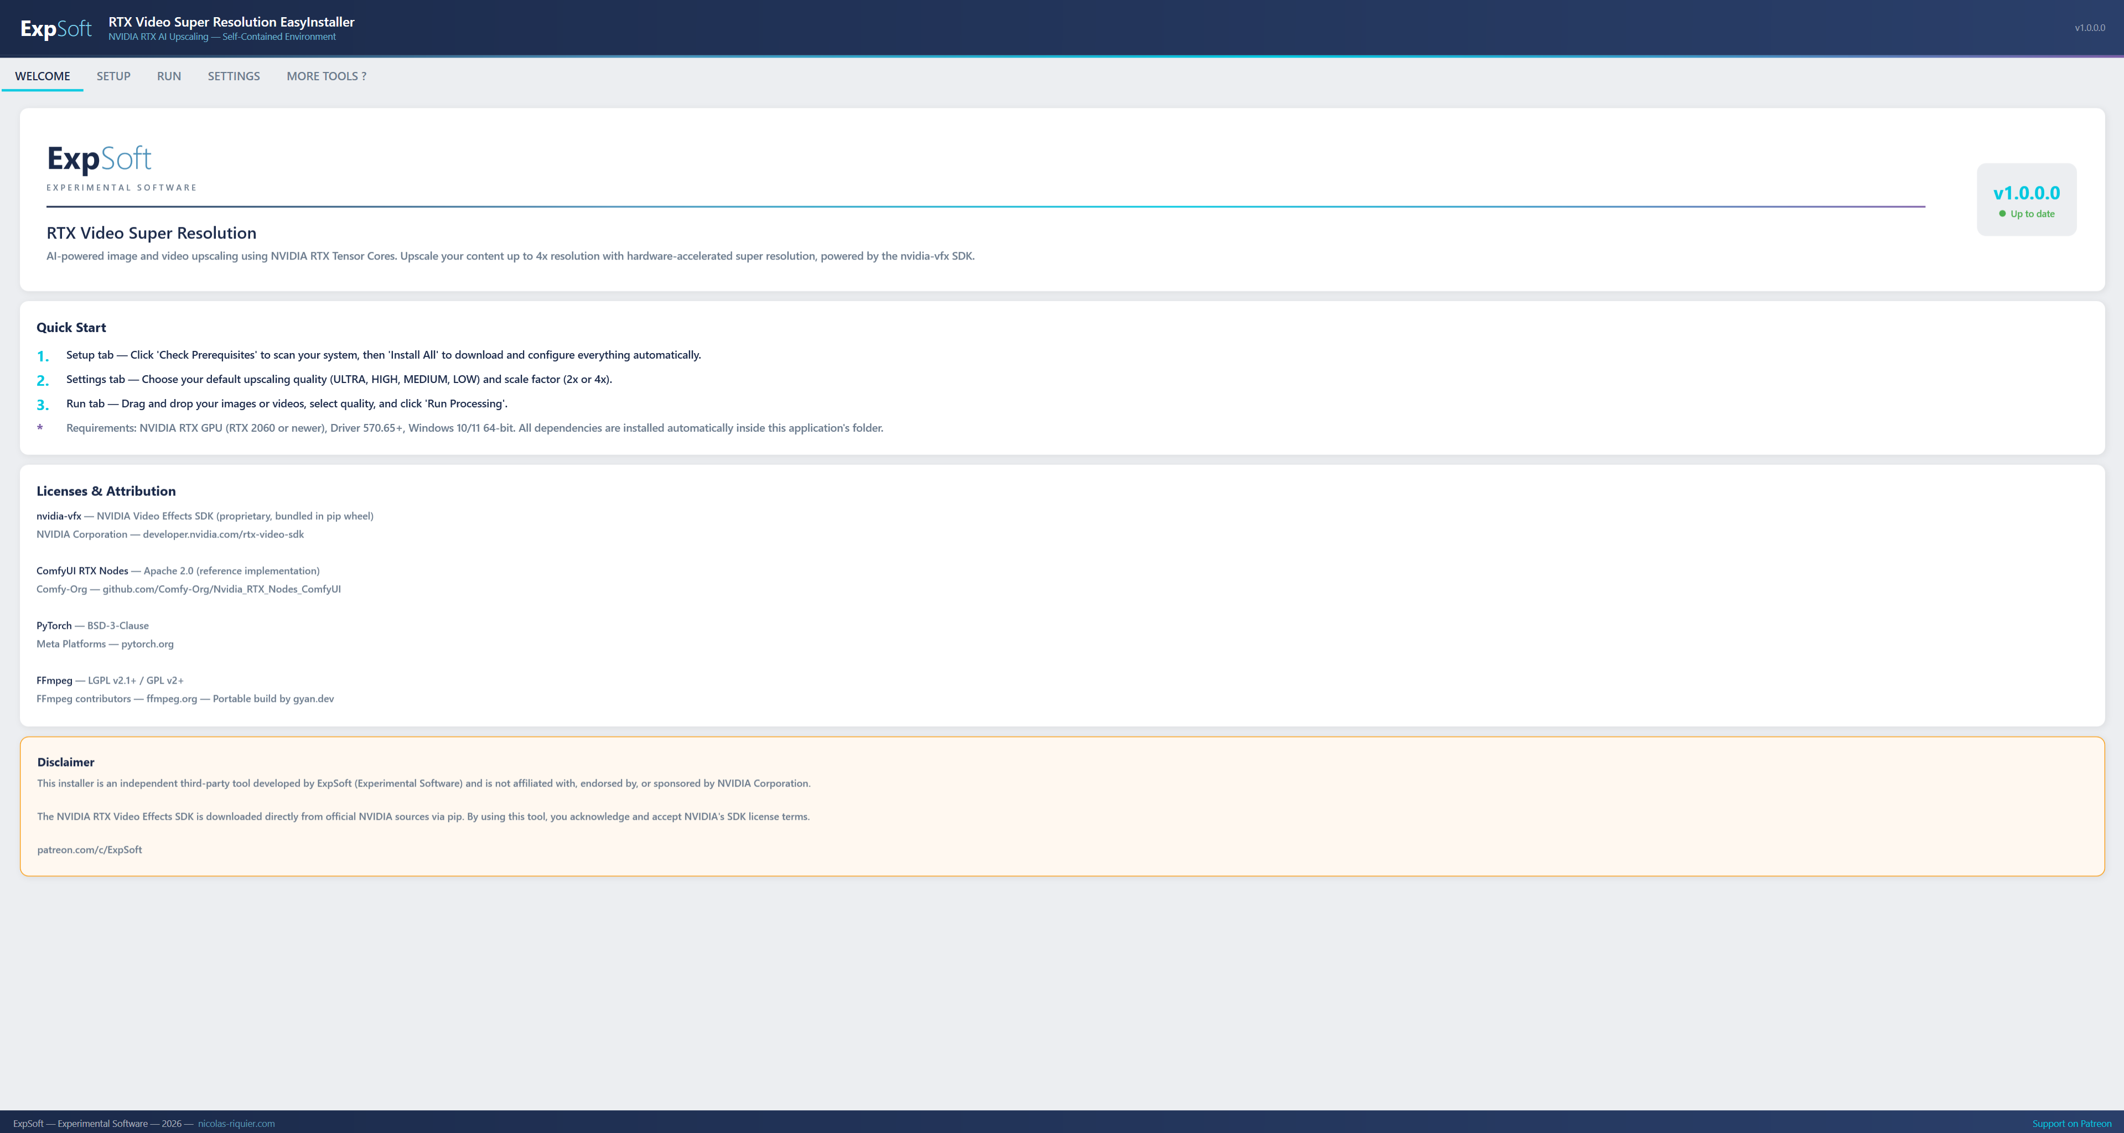Click the AI-powered image and video upscaling description
The width and height of the screenshot is (2124, 1133).
(x=510, y=256)
